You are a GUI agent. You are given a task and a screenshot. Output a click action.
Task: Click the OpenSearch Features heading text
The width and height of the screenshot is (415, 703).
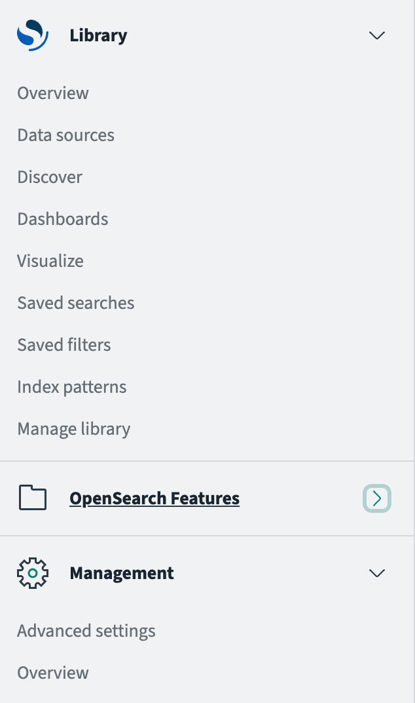154,498
